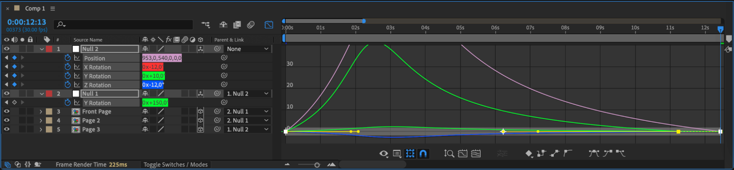Select the Front Page layer name
This screenshot has width=734, height=170.
click(x=97, y=111)
